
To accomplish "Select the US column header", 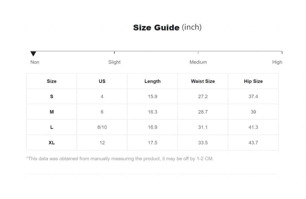I will [102, 81].
